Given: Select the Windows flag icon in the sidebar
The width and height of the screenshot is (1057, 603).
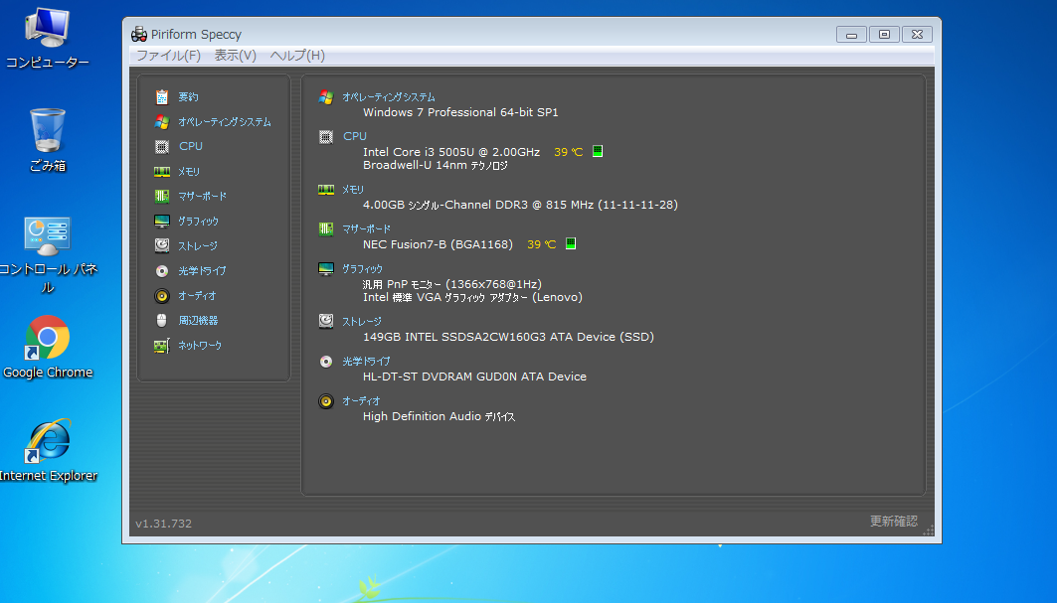Looking at the screenshot, I should pyautogui.click(x=162, y=122).
